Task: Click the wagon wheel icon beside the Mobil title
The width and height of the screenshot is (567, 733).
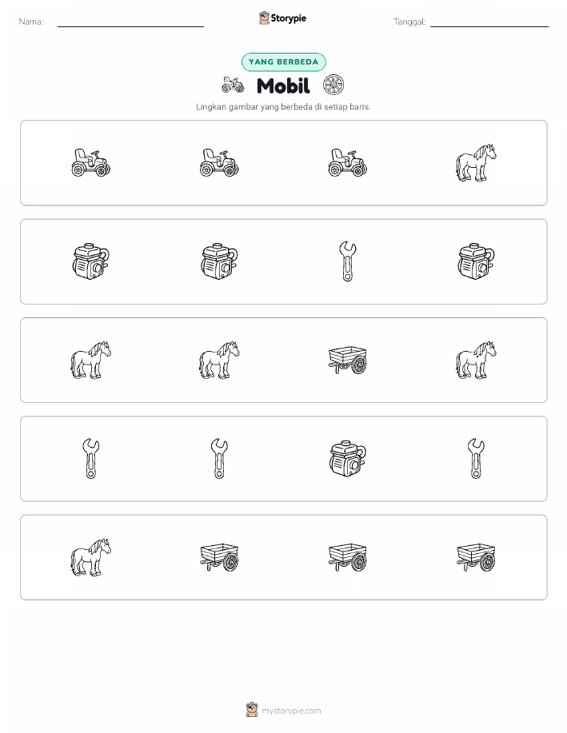Action: click(x=333, y=85)
